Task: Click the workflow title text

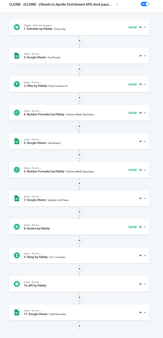Action: point(61,5)
